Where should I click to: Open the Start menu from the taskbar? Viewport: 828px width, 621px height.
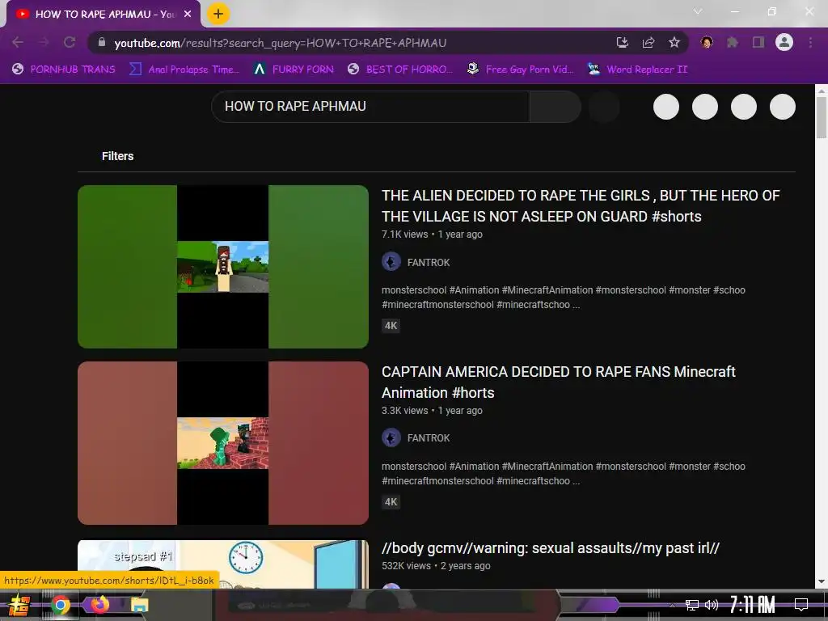pos(19,605)
